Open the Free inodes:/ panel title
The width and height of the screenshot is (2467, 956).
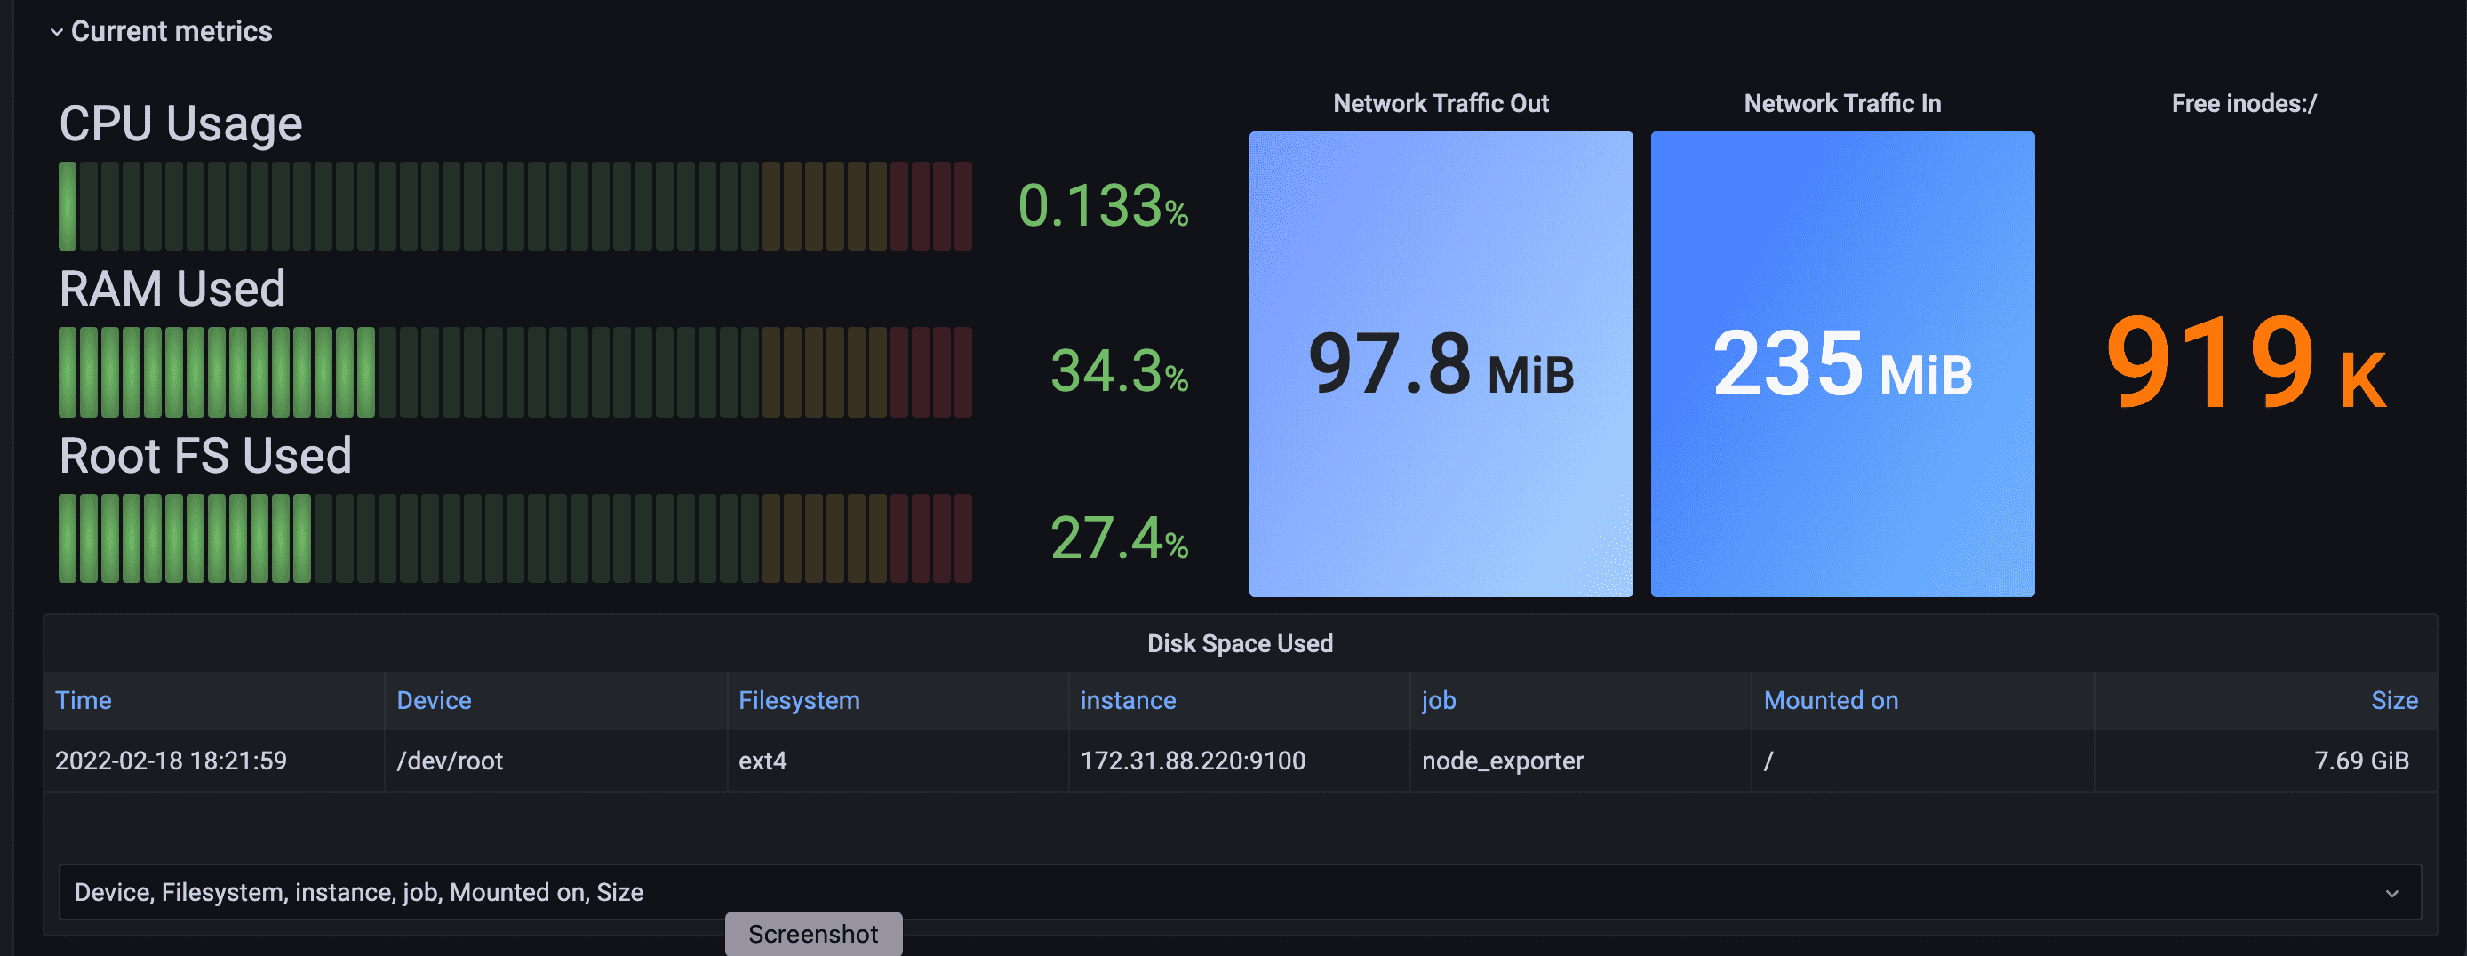tap(2243, 103)
